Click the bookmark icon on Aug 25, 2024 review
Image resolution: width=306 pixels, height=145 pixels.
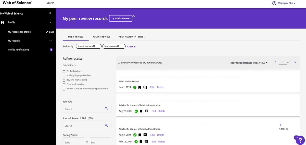(x=141, y=111)
